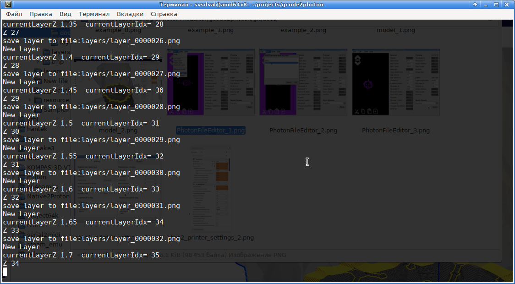
Task: Click the layer_0000029.png path in output
Action: point(131,140)
